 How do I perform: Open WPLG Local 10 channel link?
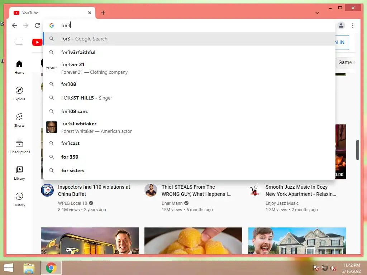72,203
